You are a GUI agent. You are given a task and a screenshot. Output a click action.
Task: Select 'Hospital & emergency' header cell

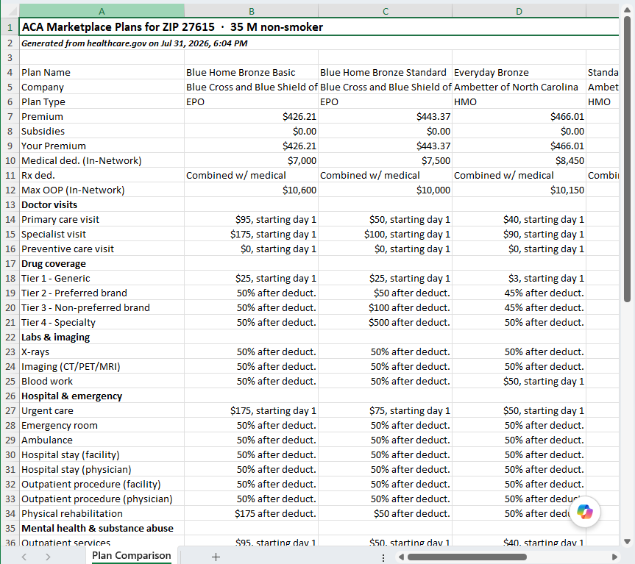click(102, 396)
